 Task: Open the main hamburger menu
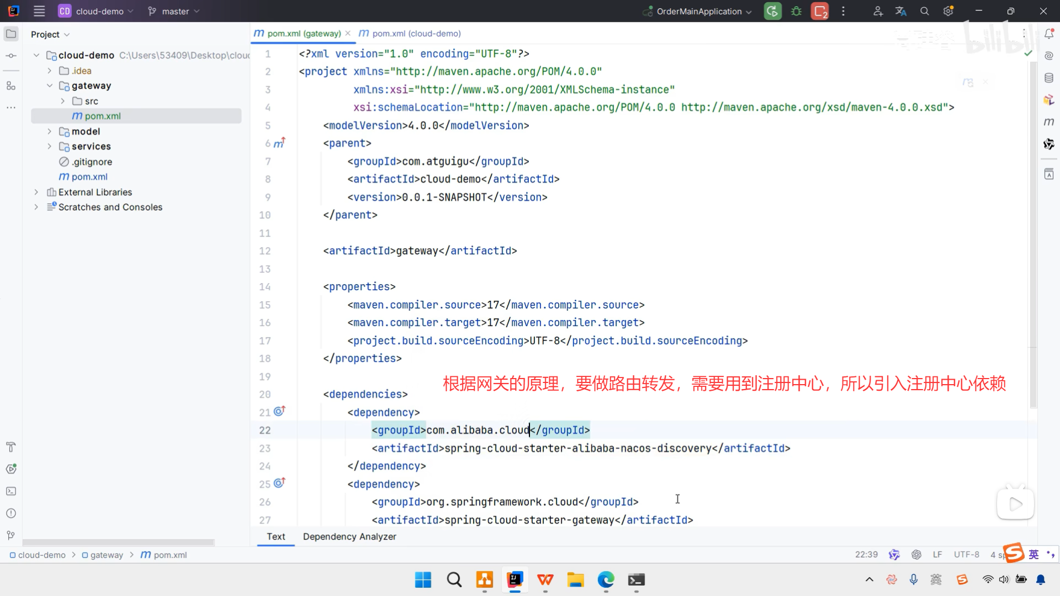click(39, 11)
